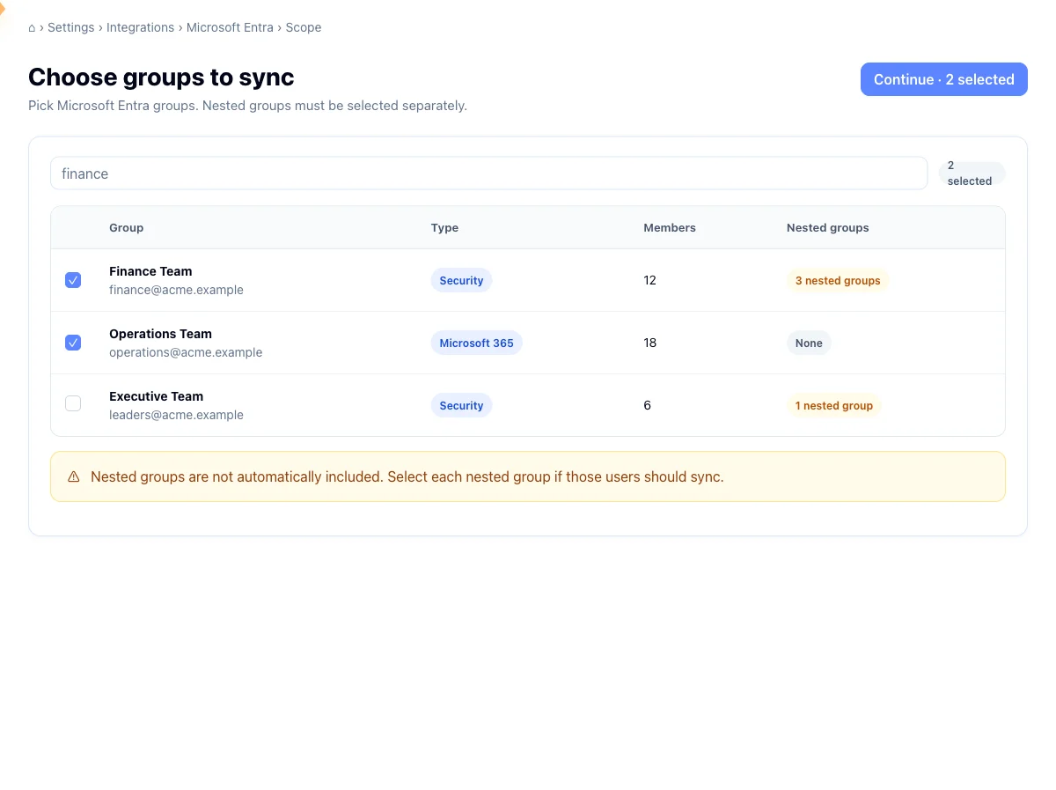Click finance@acme.example address
This screenshot has height=790, width=1056.
[x=176, y=290]
